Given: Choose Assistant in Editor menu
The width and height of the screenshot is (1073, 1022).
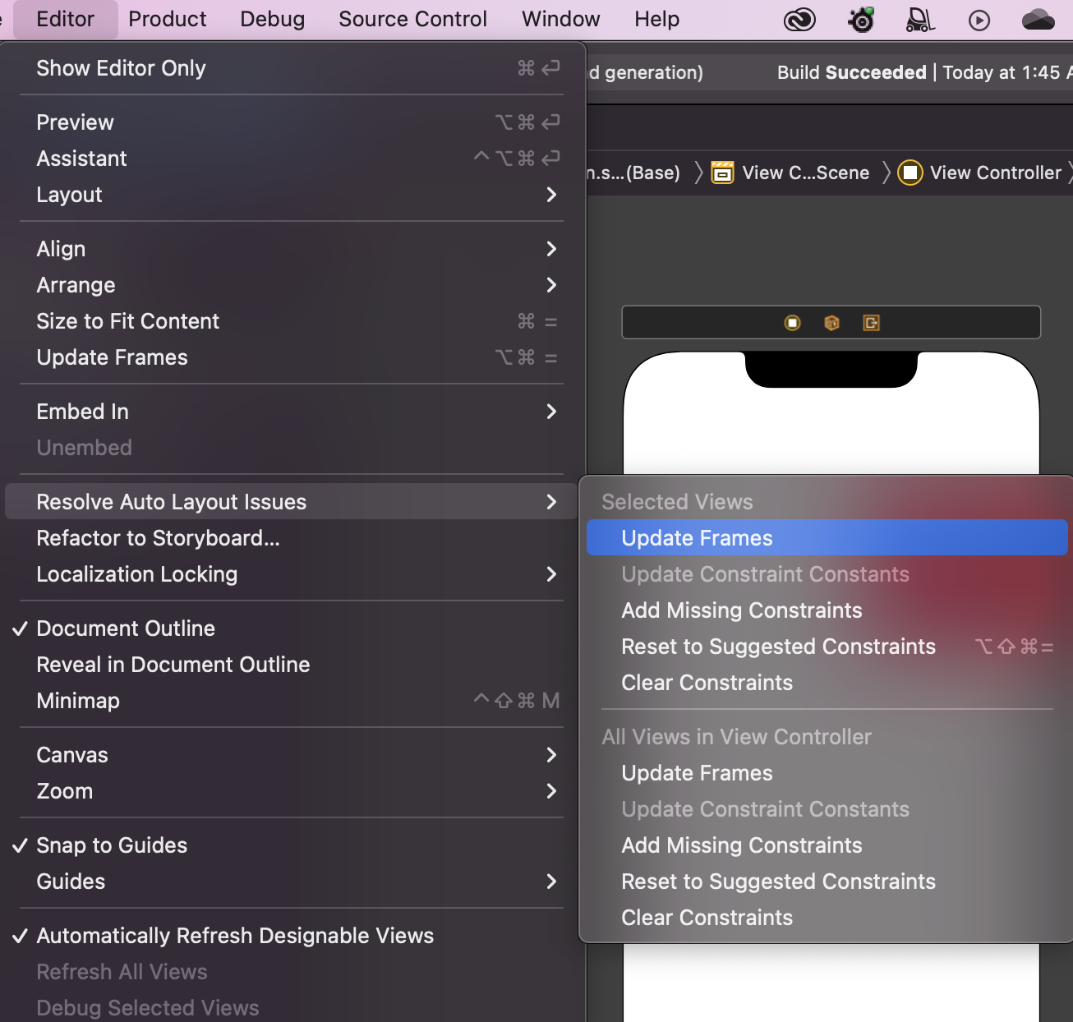Looking at the screenshot, I should 292,159.
